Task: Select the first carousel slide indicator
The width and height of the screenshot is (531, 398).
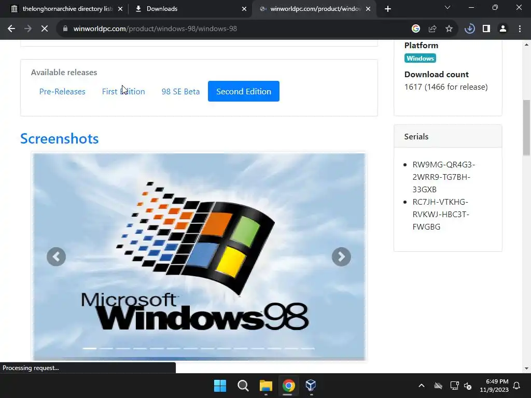Action: (x=90, y=348)
